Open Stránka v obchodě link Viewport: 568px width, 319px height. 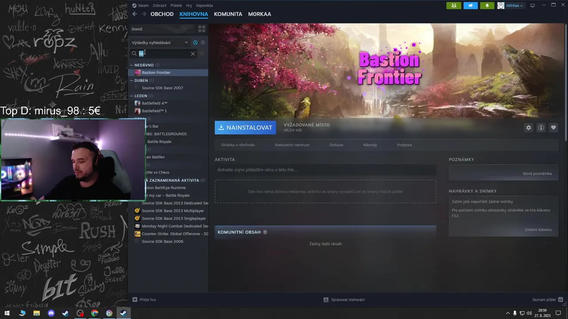coord(238,145)
